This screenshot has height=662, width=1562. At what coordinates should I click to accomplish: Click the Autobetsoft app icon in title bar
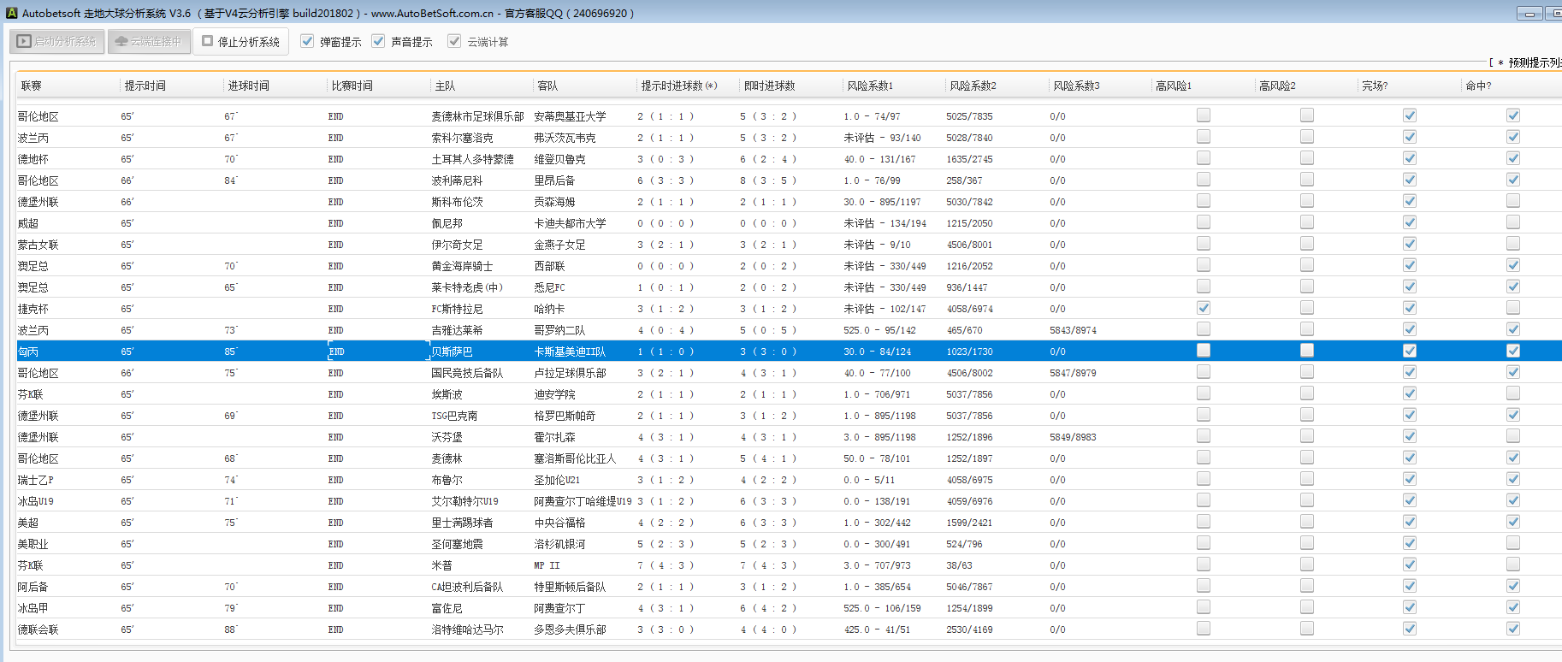(x=11, y=13)
